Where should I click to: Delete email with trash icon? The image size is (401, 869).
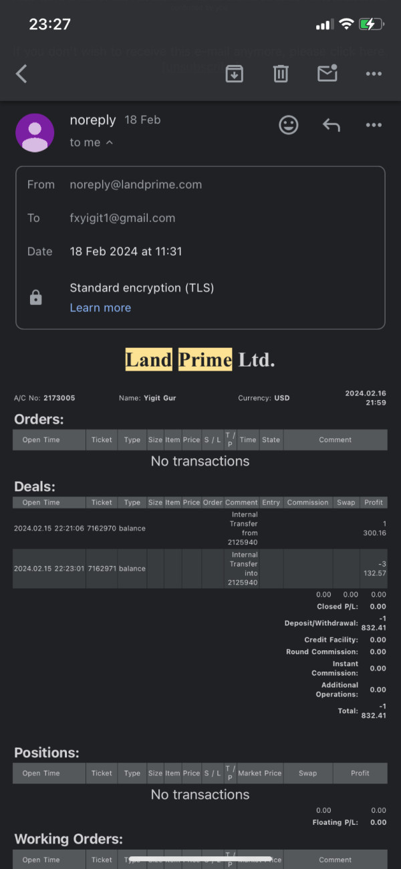click(x=281, y=74)
